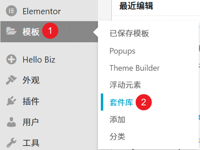Click the wrench icon for 工具
Screen dimensions: 200x150
11,143
